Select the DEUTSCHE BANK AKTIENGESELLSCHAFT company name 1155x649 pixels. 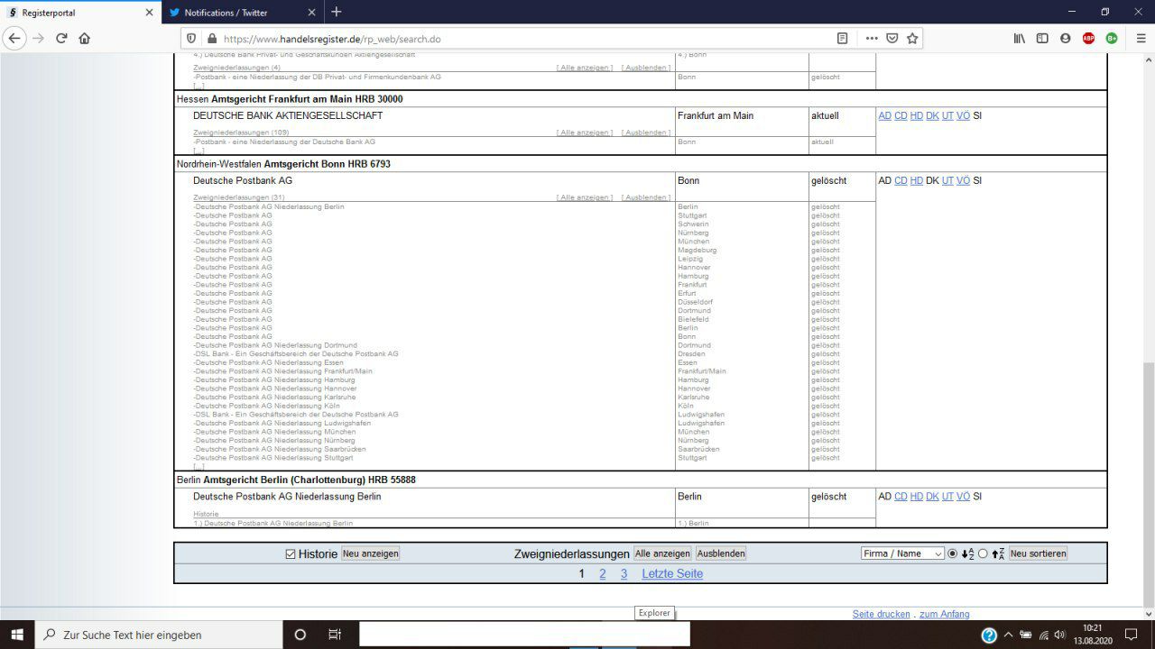pos(288,116)
